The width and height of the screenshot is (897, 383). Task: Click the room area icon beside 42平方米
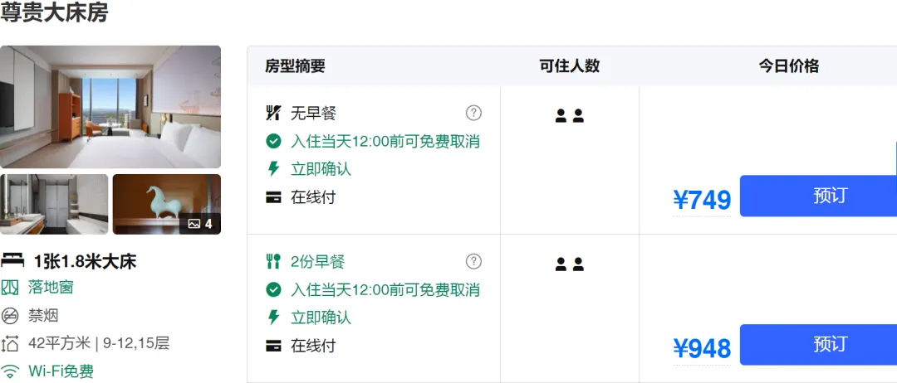point(10,343)
